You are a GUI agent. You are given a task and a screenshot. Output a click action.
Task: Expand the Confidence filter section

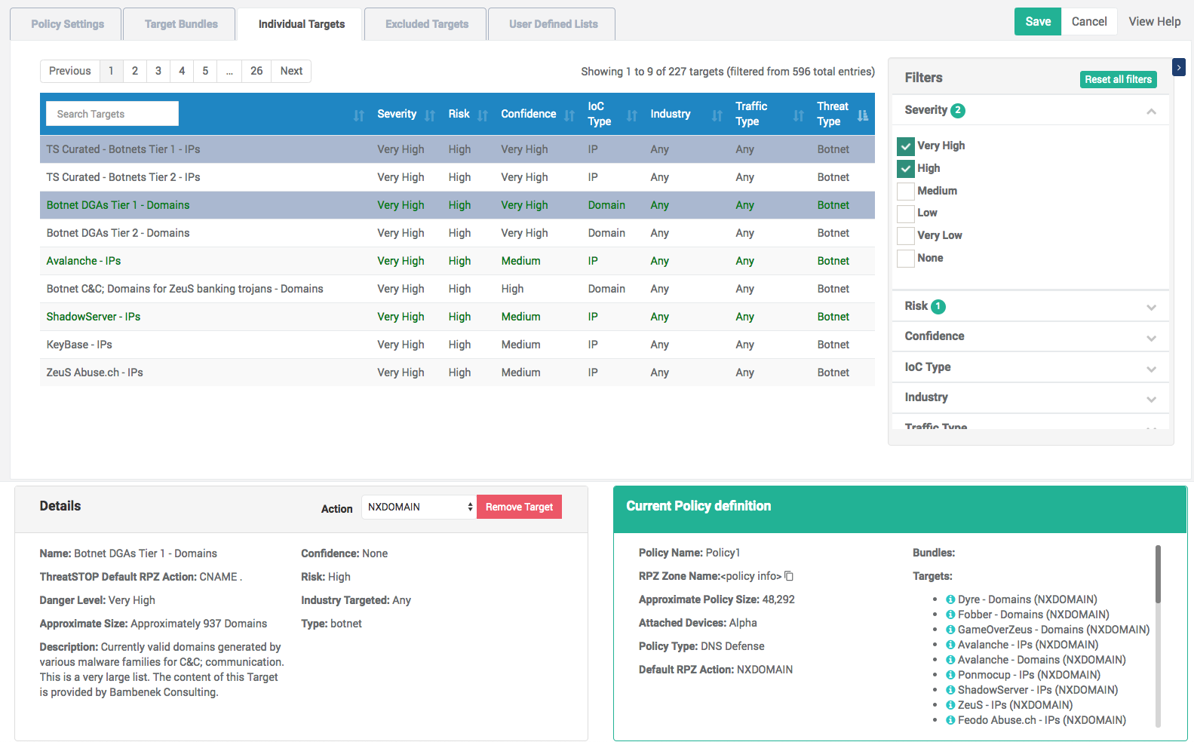tap(1030, 336)
